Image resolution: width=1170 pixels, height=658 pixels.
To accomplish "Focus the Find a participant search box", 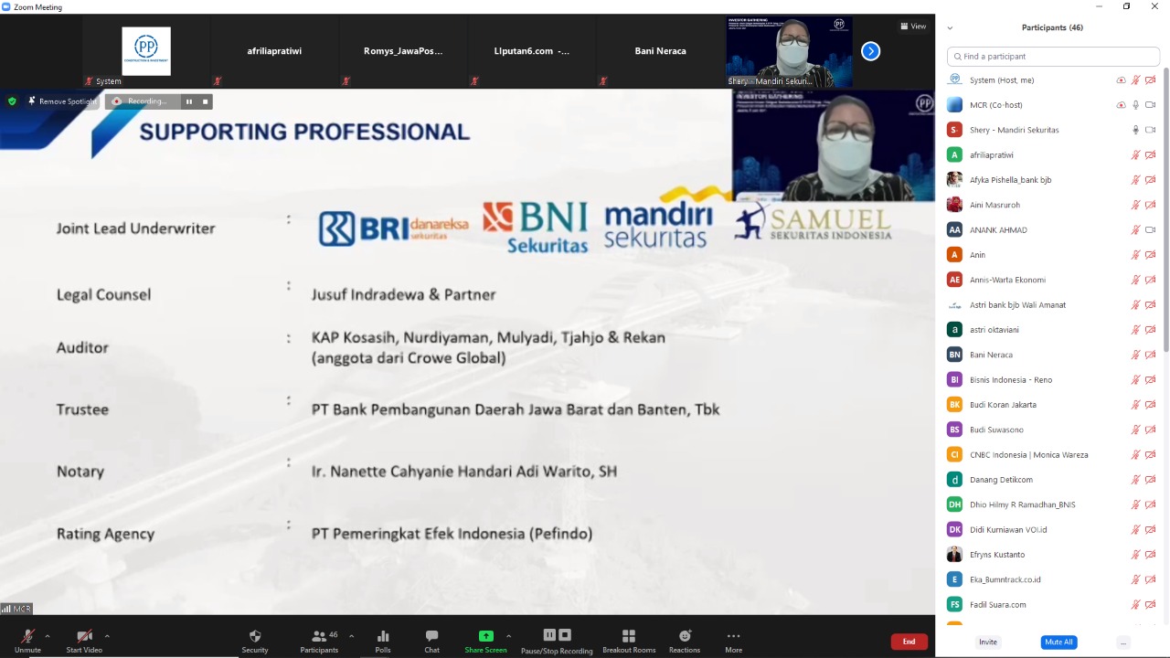I will point(1053,57).
